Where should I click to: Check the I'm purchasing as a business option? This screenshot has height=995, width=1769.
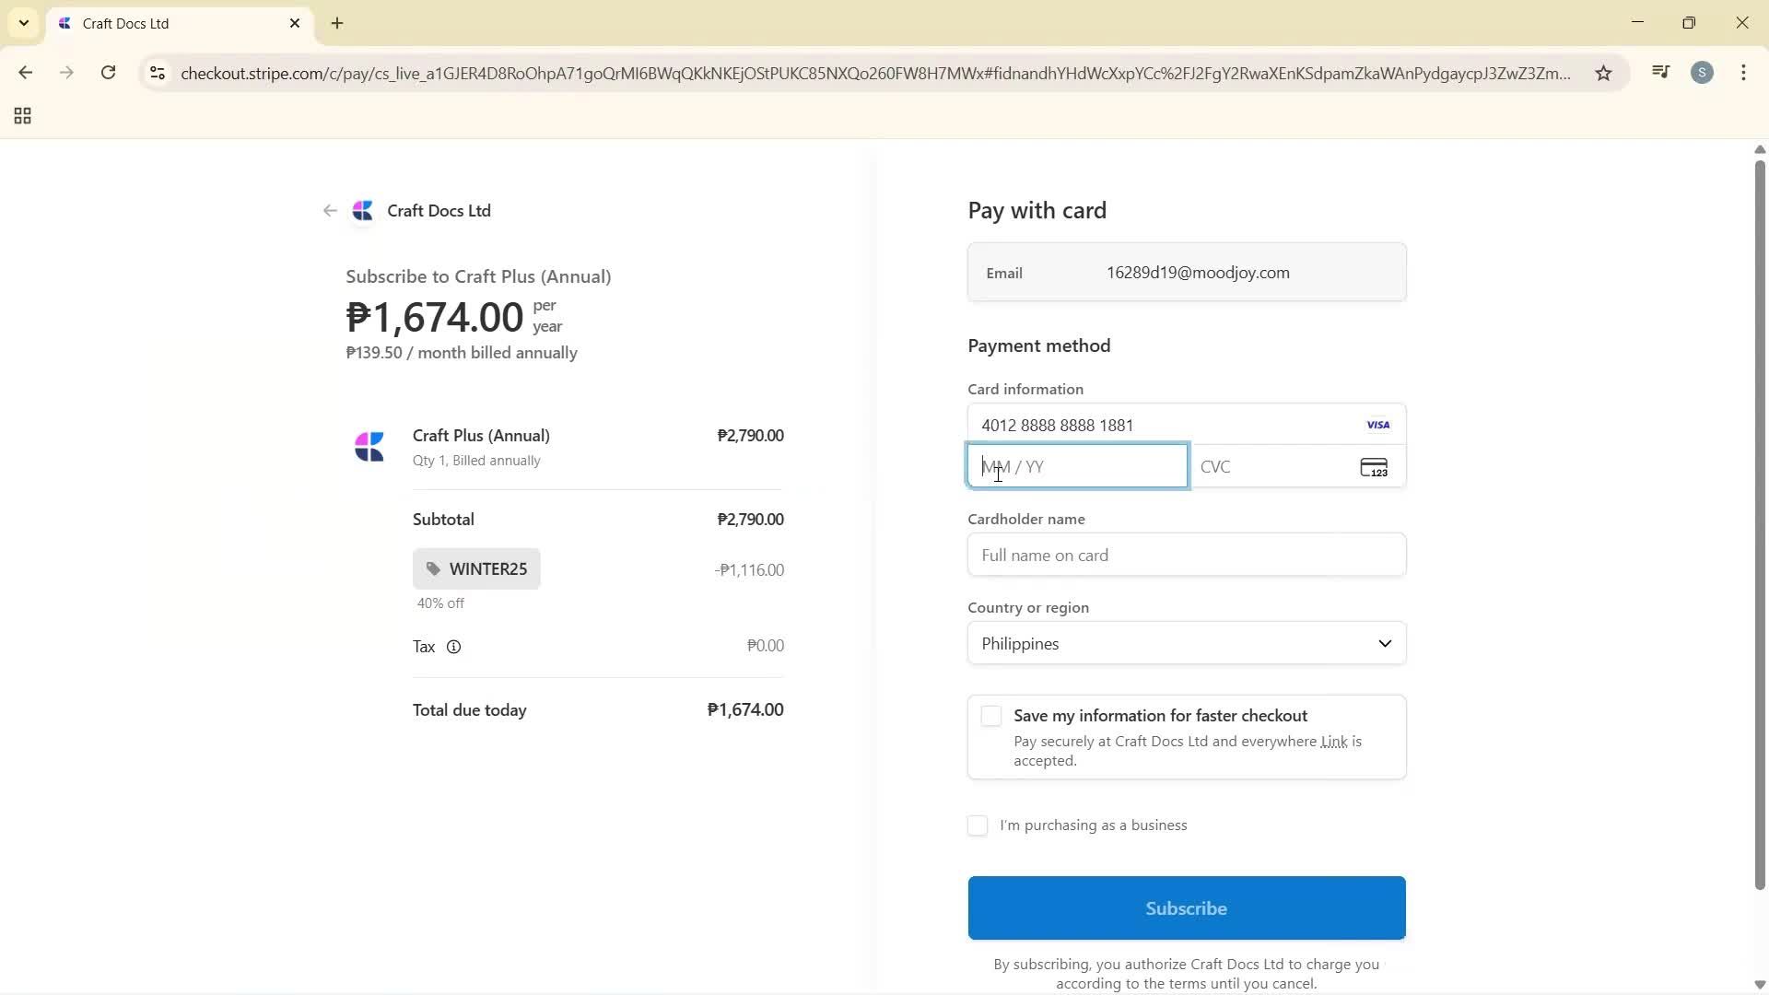coord(977,825)
